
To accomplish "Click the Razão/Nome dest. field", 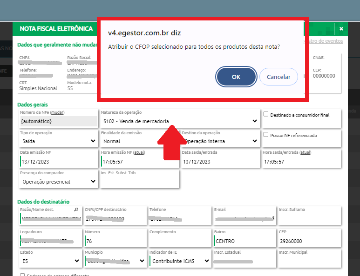I will click(x=51, y=218).
